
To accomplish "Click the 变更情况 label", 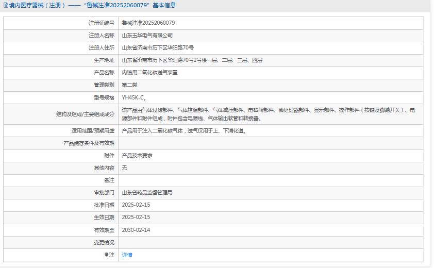I will point(104,243).
